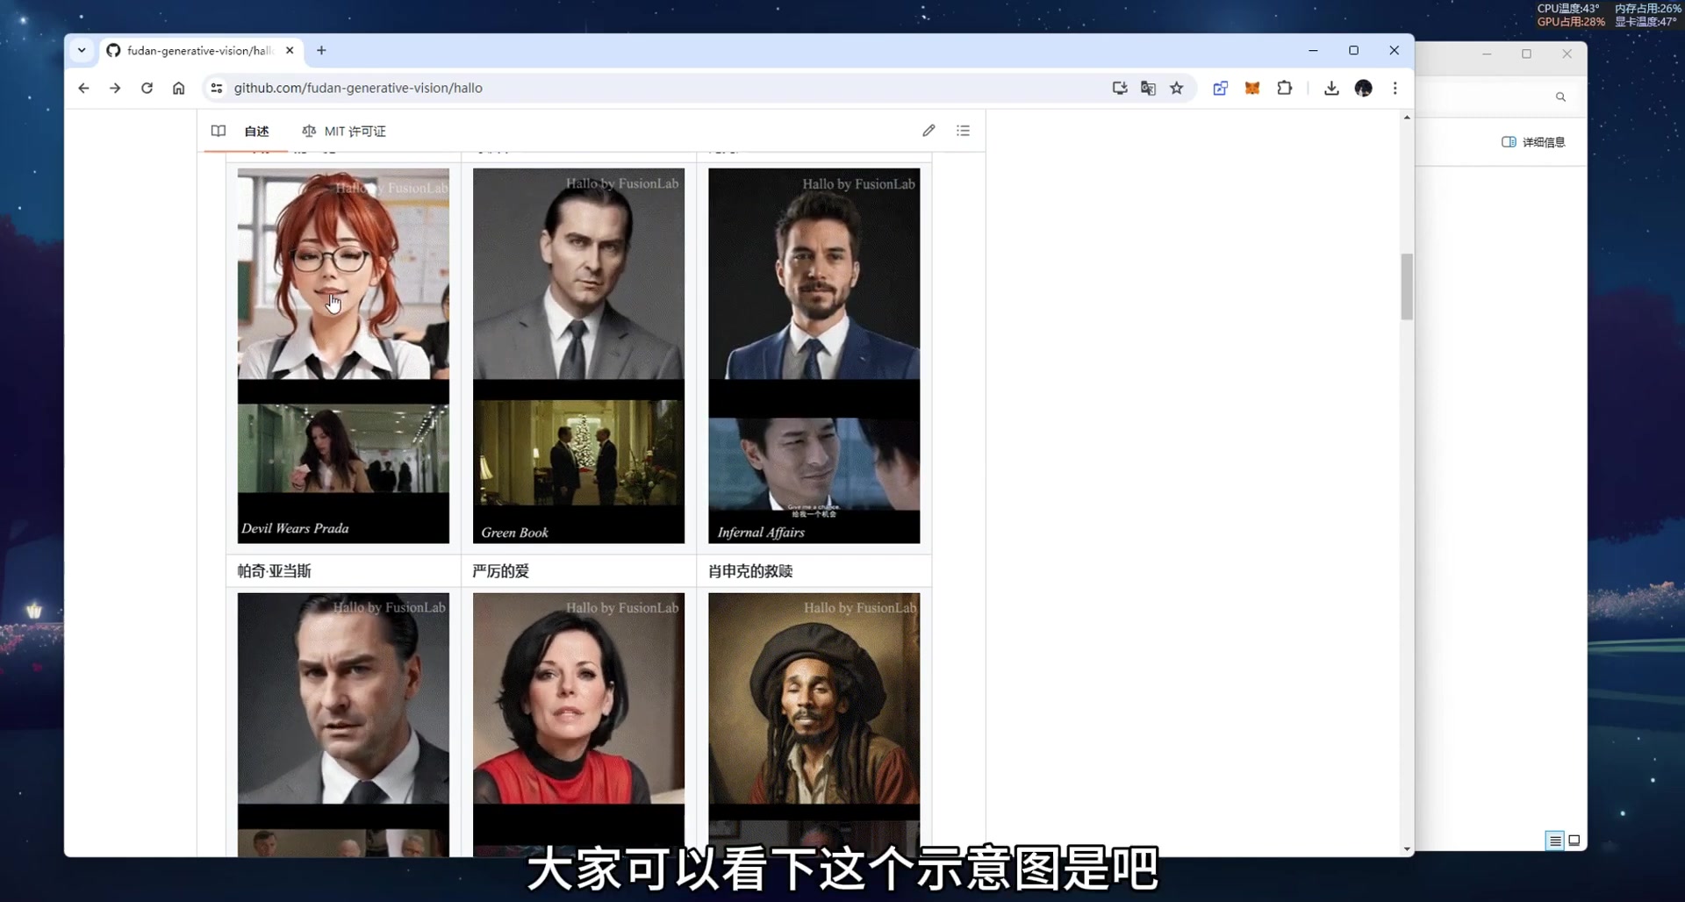Click scrollbar up arrow in Chrome page
The image size is (1685, 902).
point(1407,117)
